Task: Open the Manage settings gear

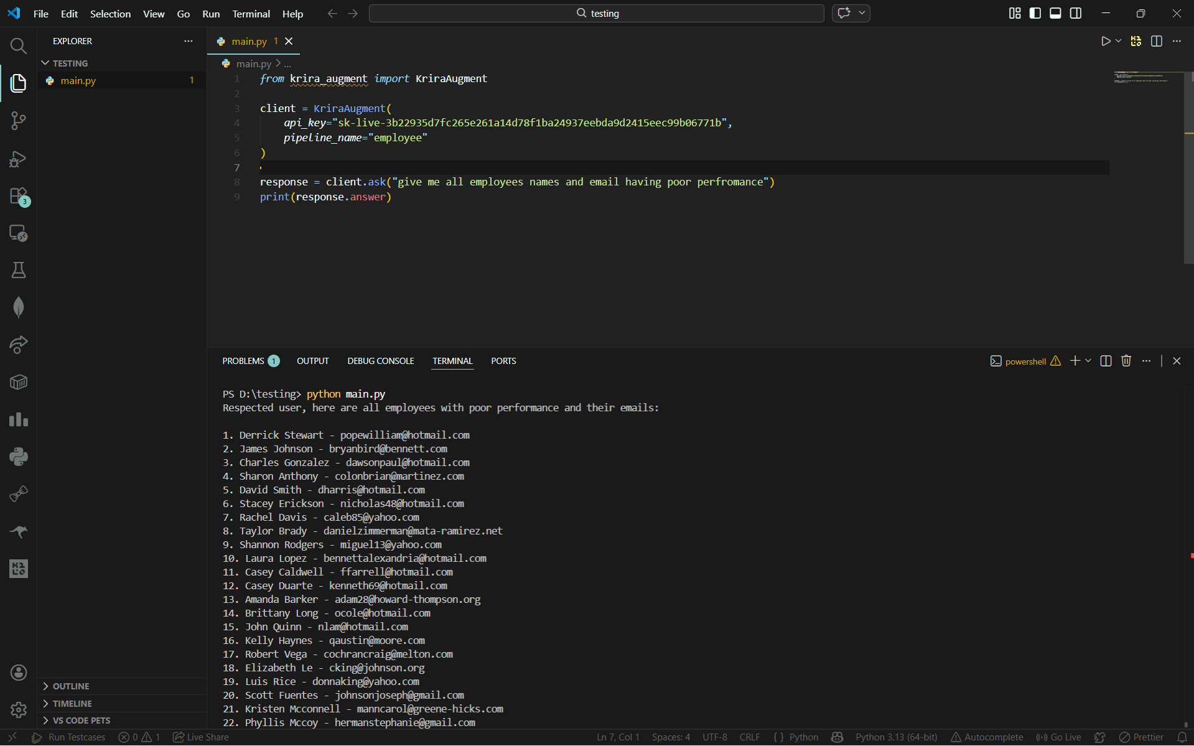Action: [x=18, y=710]
